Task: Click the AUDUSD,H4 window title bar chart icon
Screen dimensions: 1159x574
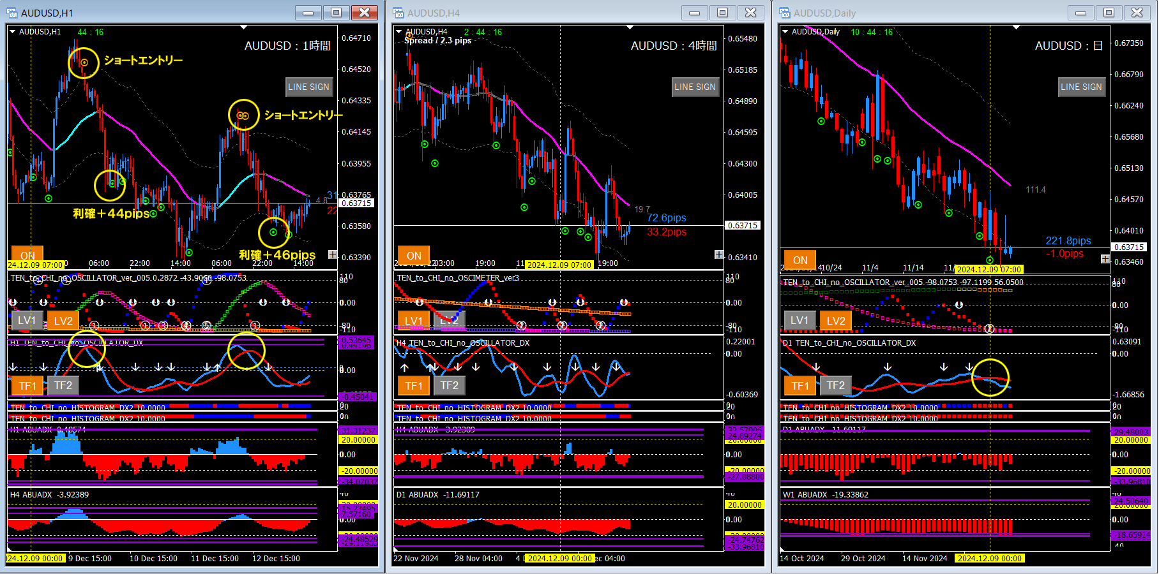Action: 398,13
